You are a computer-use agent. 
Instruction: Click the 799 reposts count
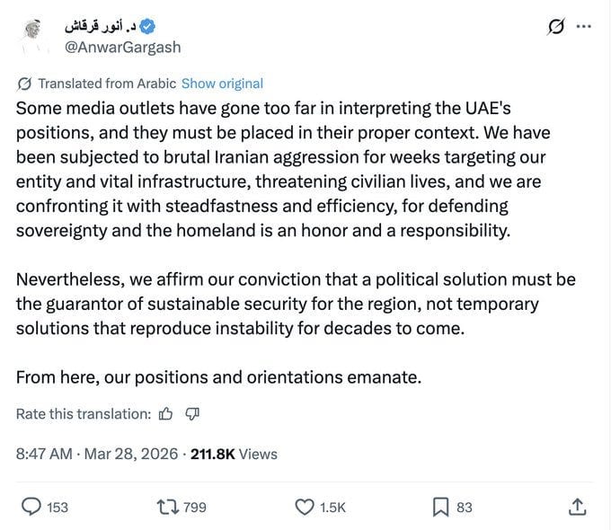pos(195,508)
